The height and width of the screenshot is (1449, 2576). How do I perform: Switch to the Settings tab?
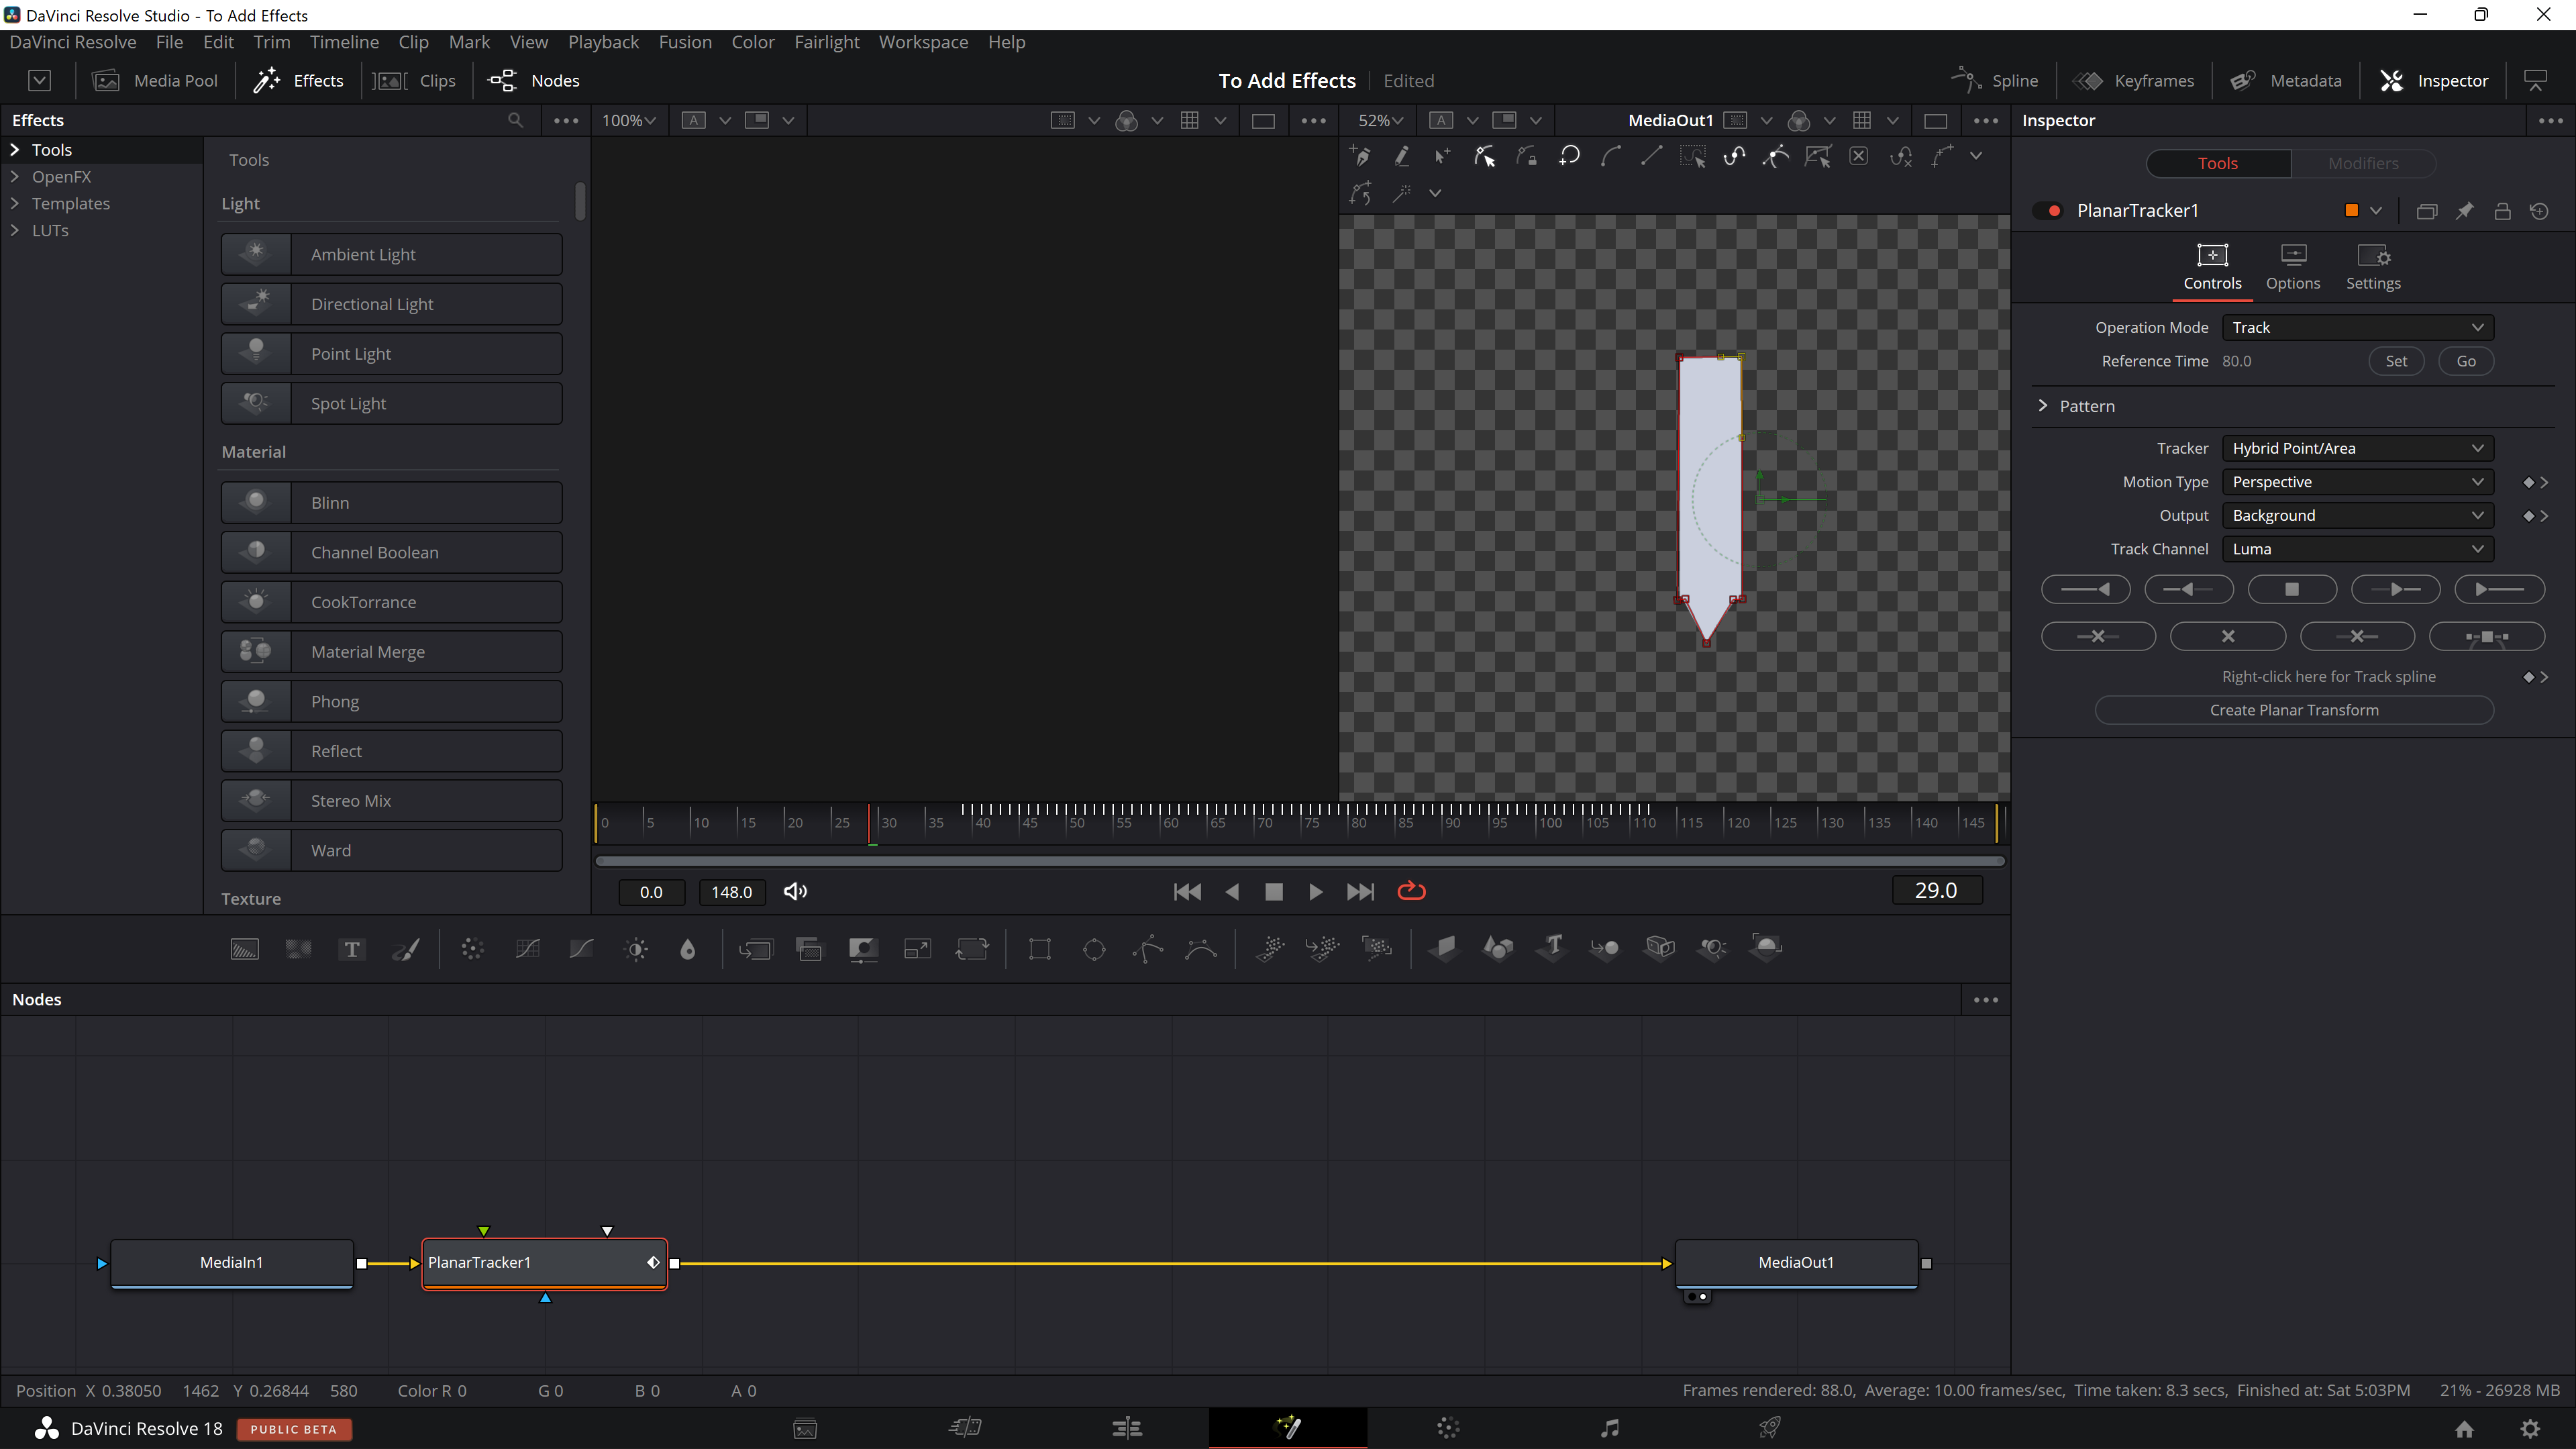[2373, 267]
